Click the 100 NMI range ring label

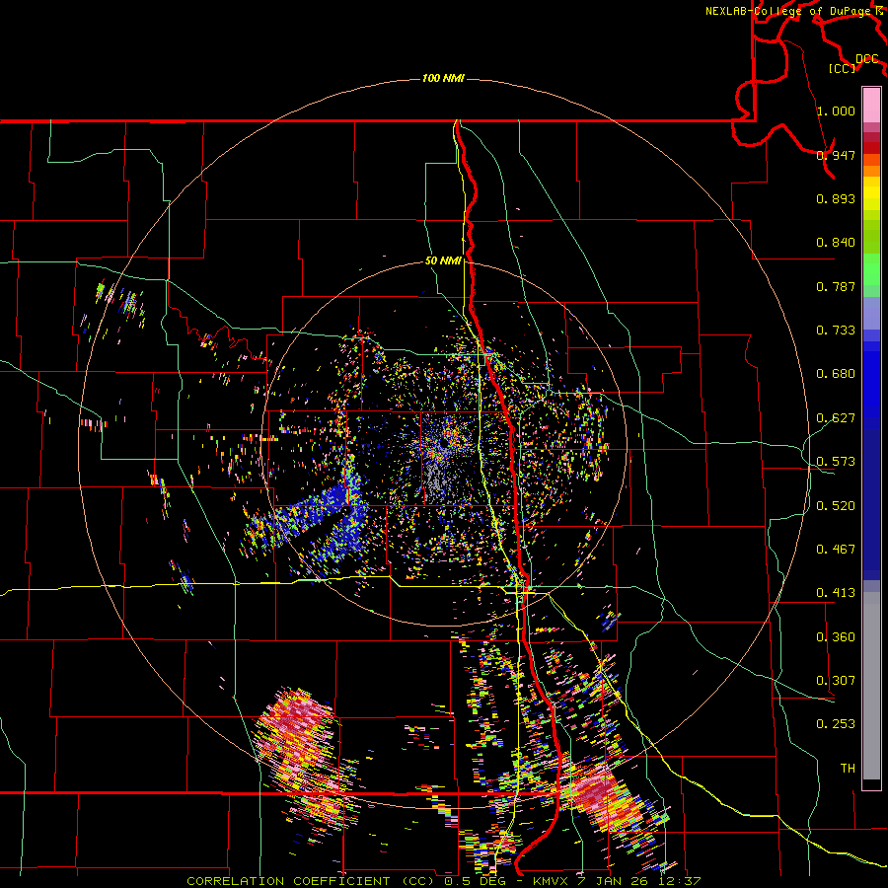pyautogui.click(x=443, y=78)
